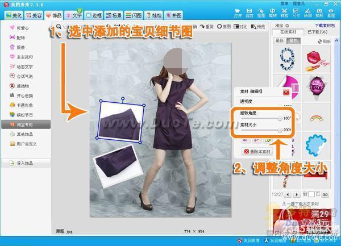Go to previous material page arrow

click(288, 194)
